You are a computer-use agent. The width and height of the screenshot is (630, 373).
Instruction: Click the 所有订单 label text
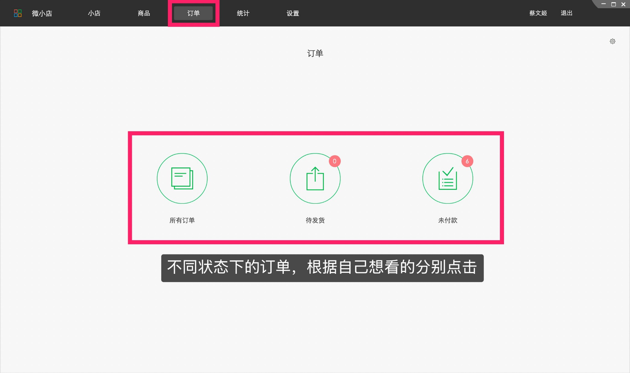[182, 220]
